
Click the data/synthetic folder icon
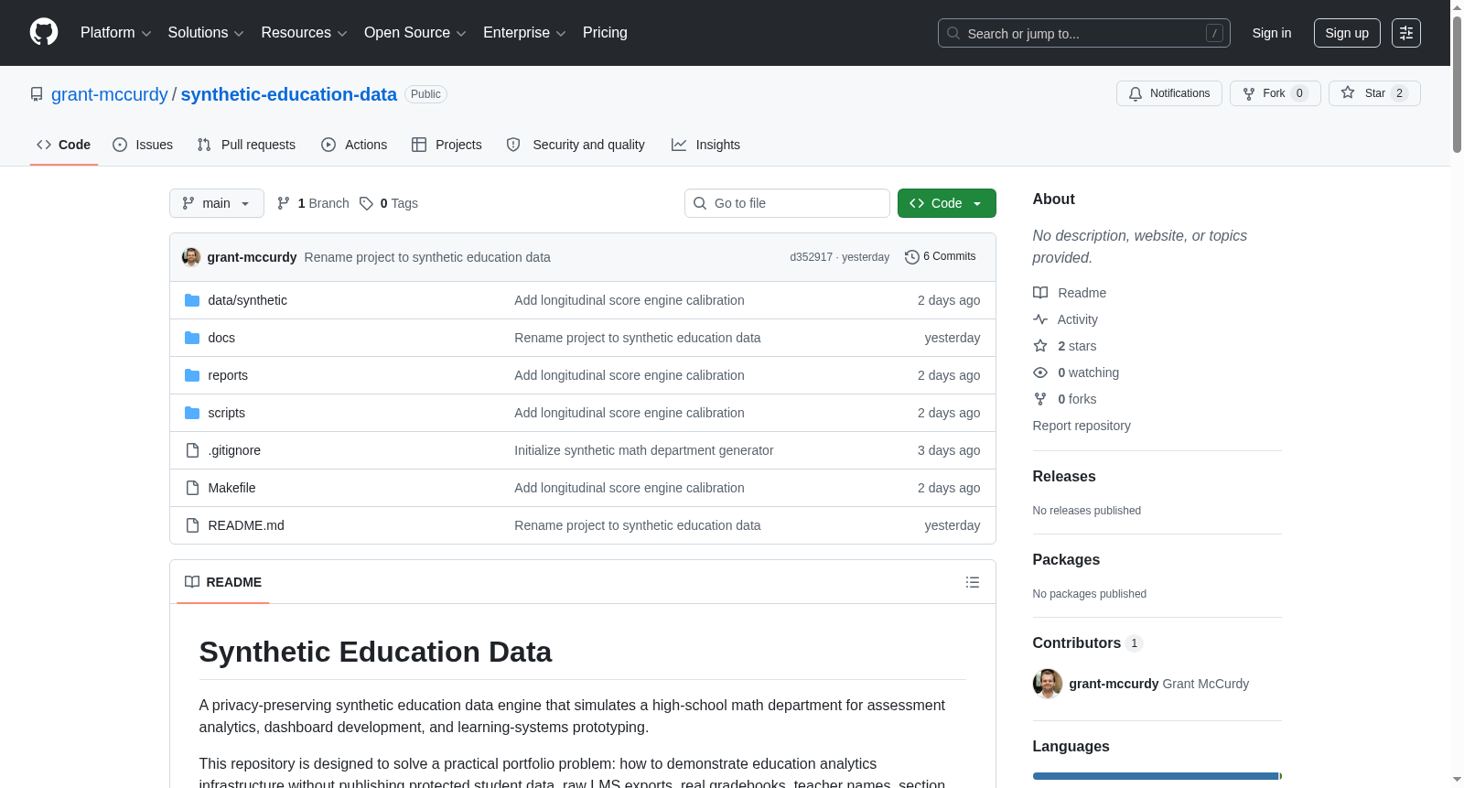tap(192, 300)
